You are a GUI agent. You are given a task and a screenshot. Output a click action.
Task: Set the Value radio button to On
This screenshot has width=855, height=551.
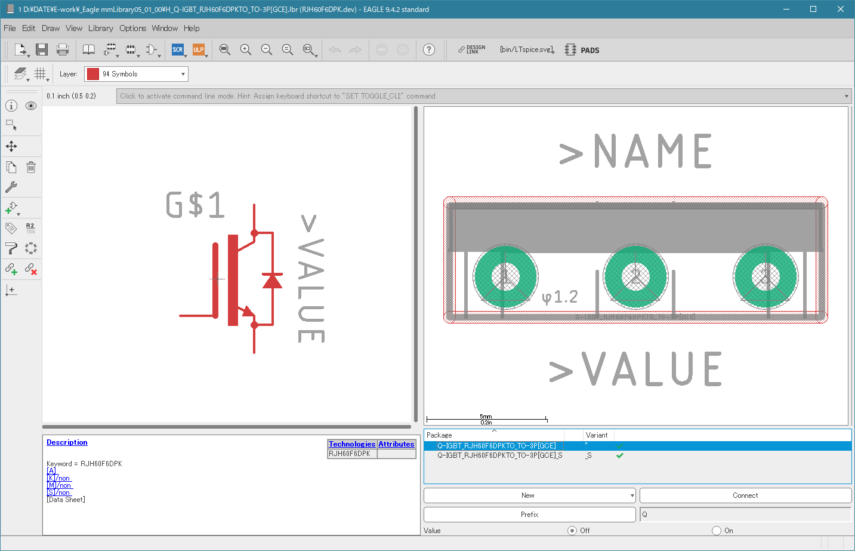(717, 531)
